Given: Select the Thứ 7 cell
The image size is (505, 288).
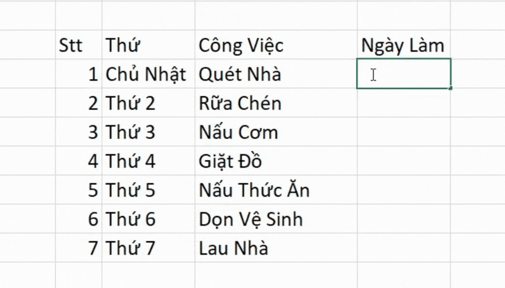Looking at the screenshot, I should (148, 248).
